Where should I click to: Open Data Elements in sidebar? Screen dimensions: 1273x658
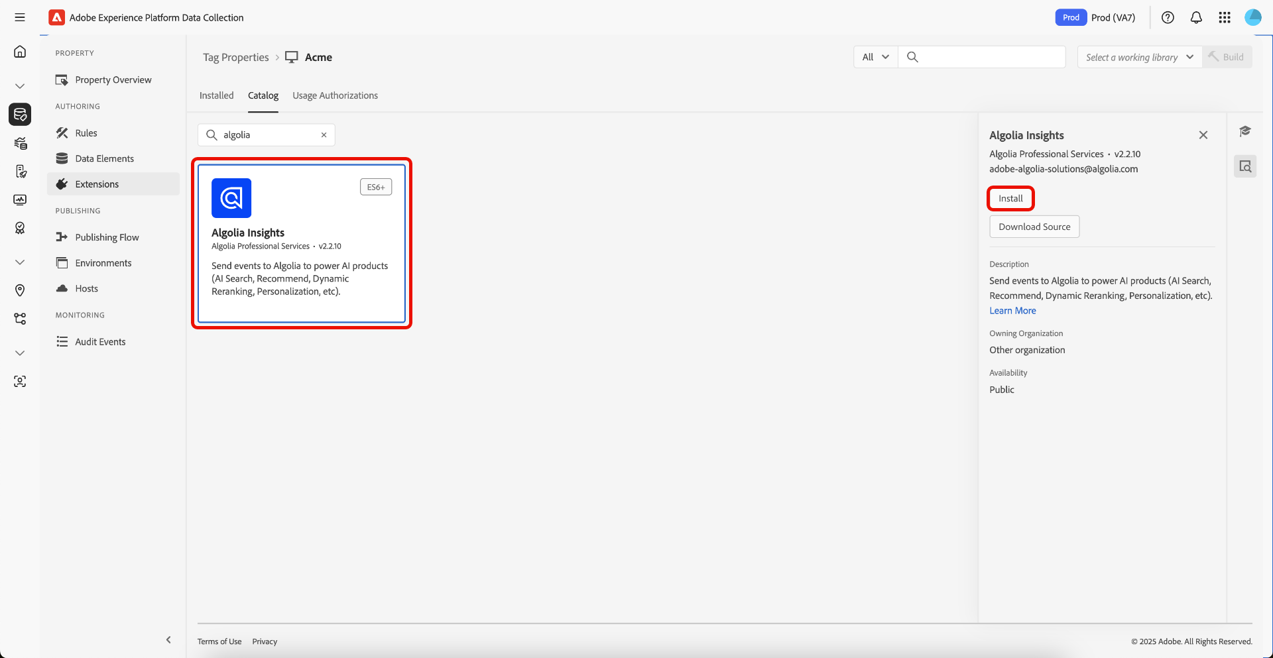[113, 158]
